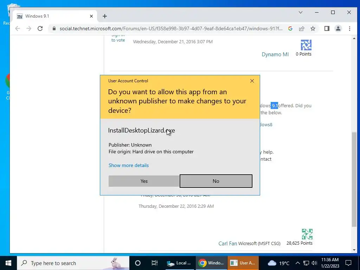Go forward in Chrome
The height and width of the screenshot is (270, 360).
point(29,28)
